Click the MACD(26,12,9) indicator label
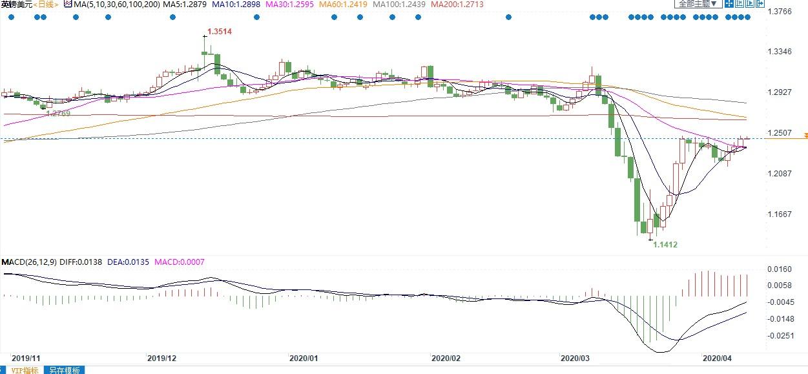This screenshot has width=808, height=374. 28,263
